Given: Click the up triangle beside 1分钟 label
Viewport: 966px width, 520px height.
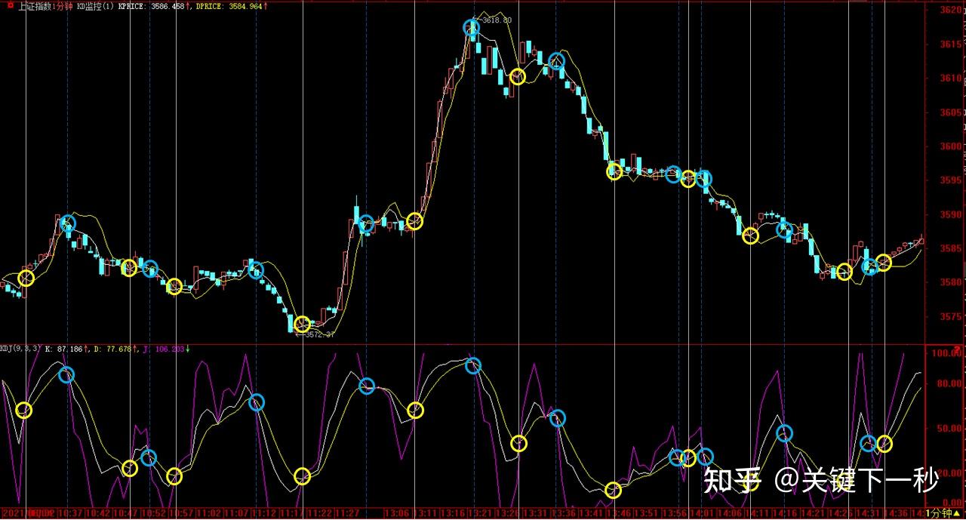Looking at the screenshot, I should pyautogui.click(x=955, y=513).
